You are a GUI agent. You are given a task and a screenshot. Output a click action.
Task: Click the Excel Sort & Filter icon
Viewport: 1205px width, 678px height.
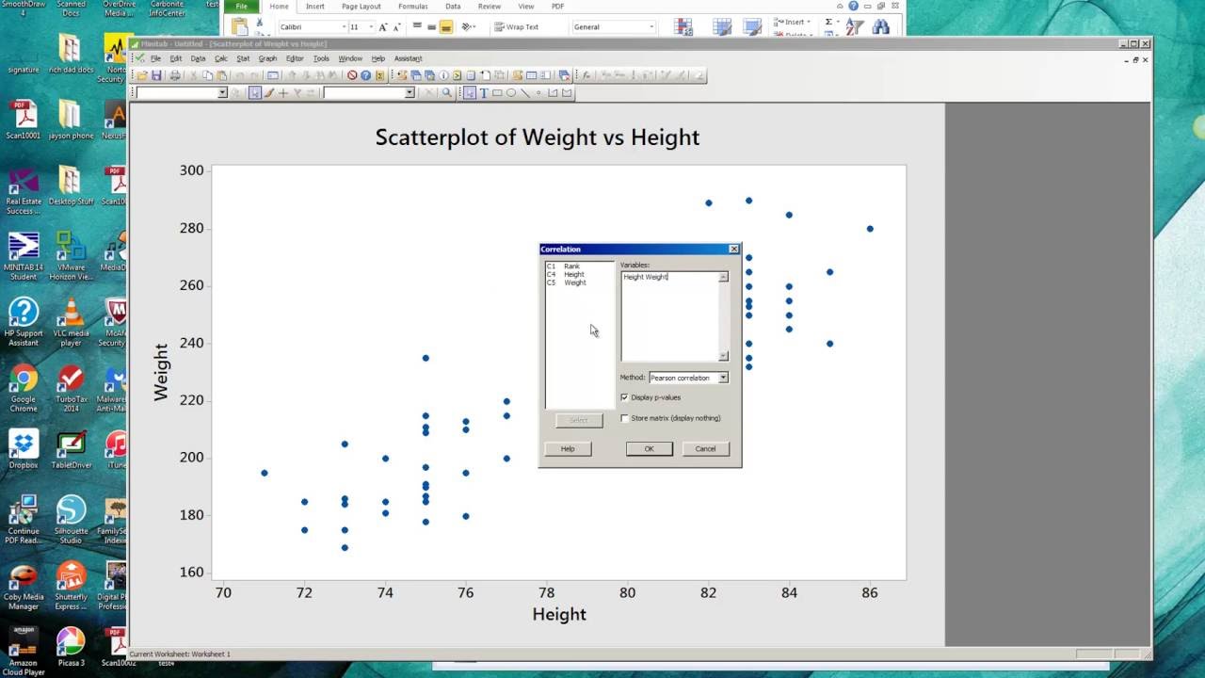pos(855,25)
